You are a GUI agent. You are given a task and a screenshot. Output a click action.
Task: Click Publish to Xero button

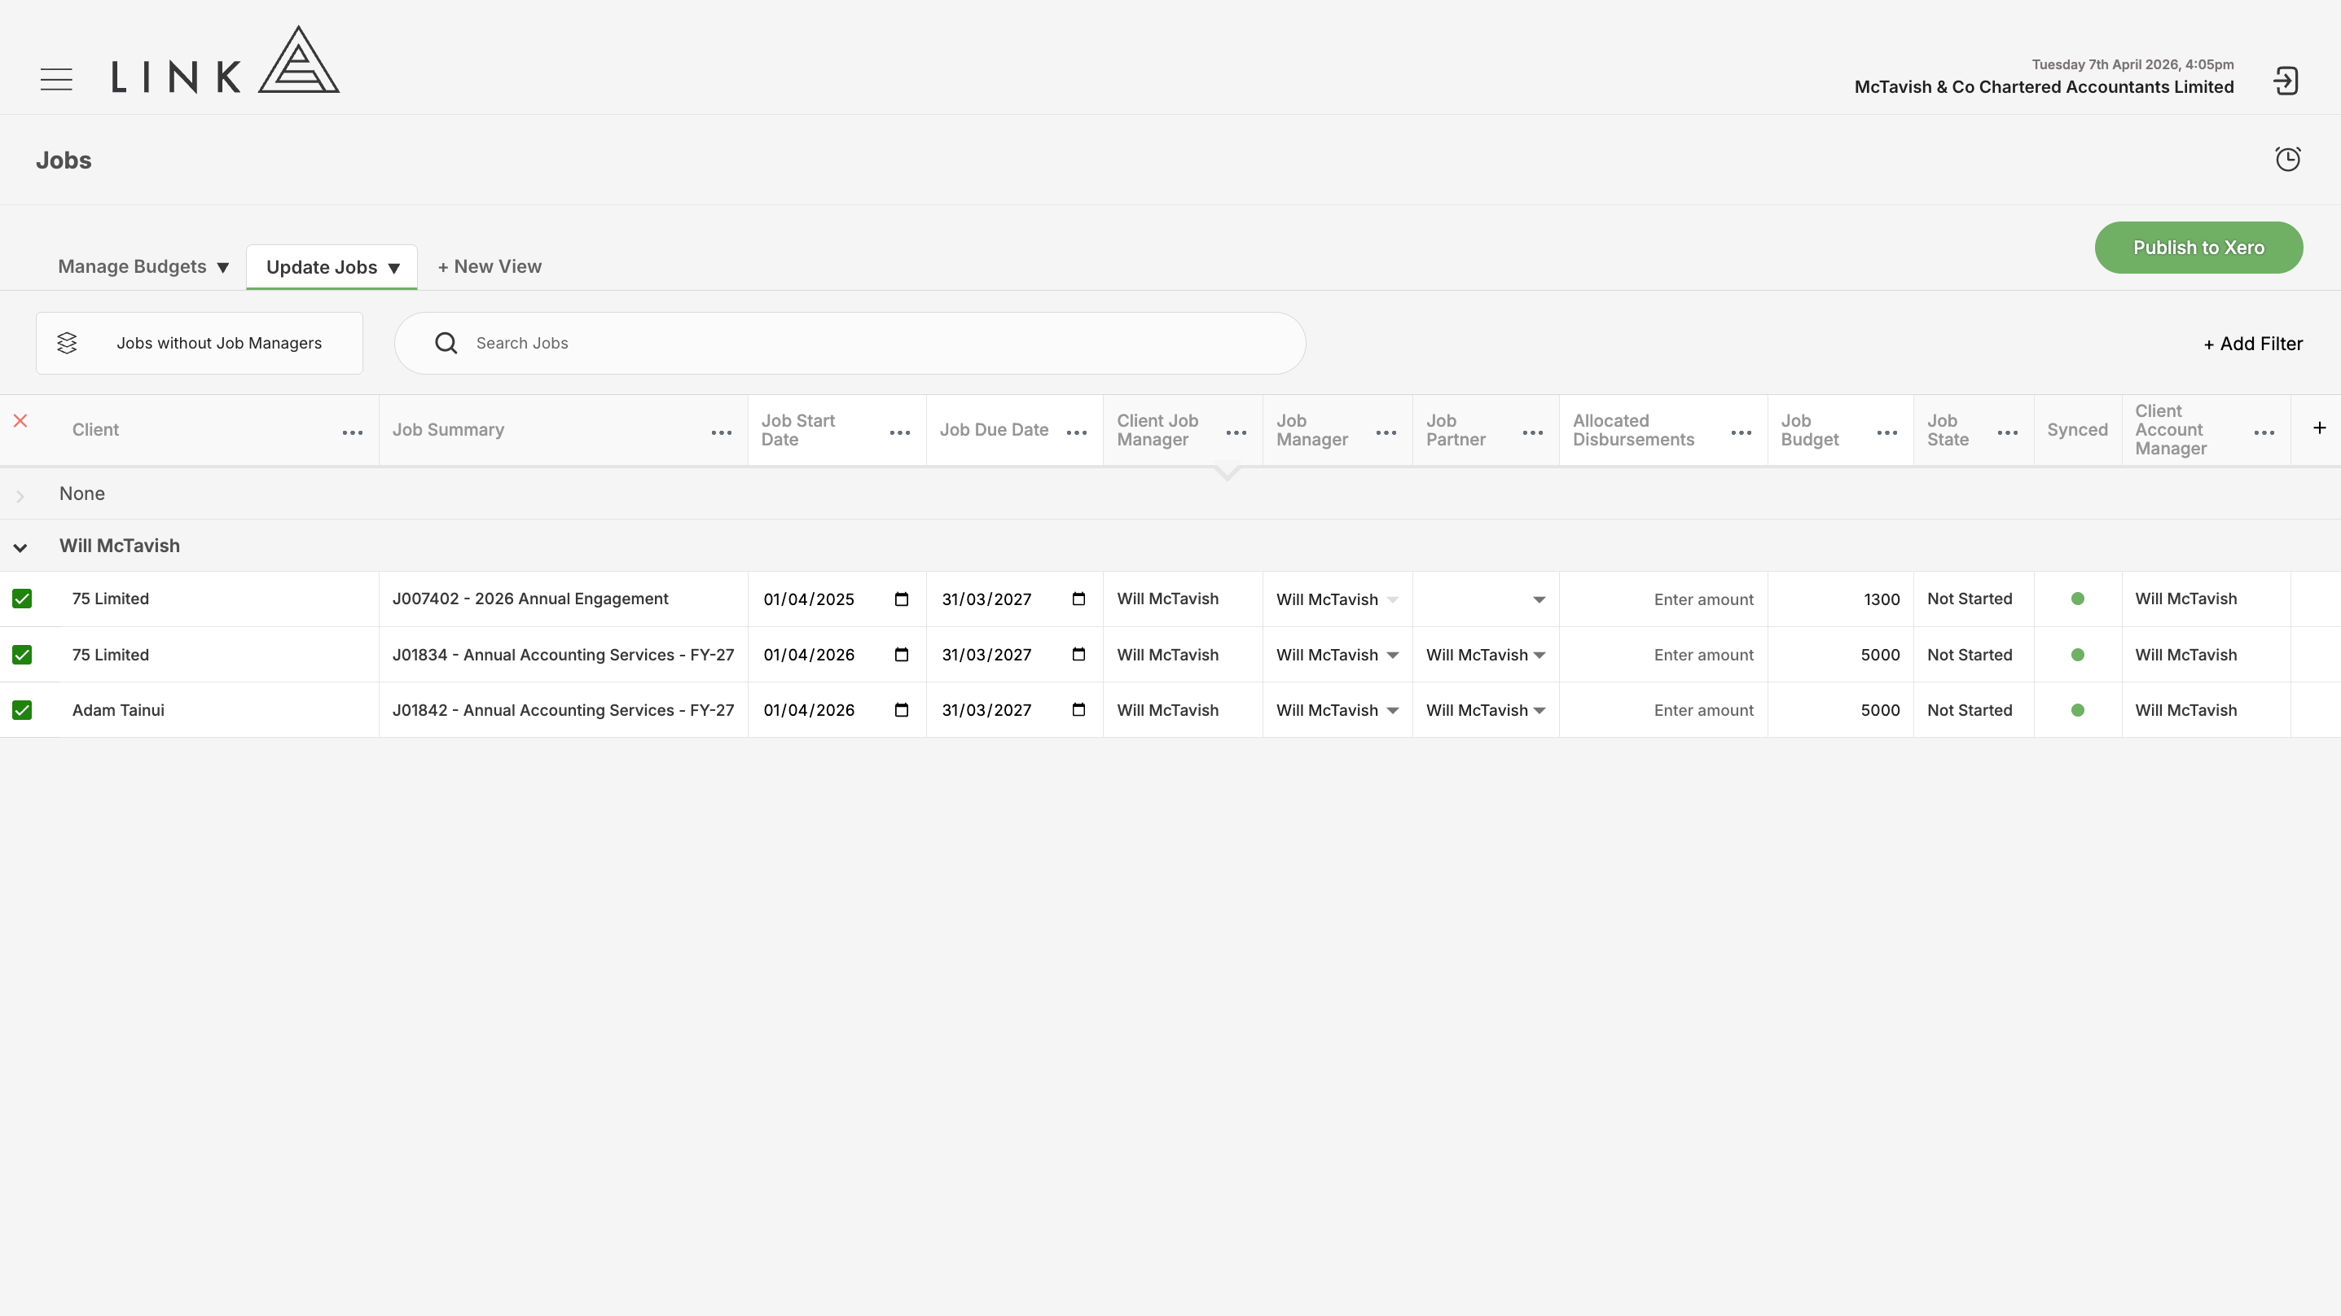pos(2198,248)
